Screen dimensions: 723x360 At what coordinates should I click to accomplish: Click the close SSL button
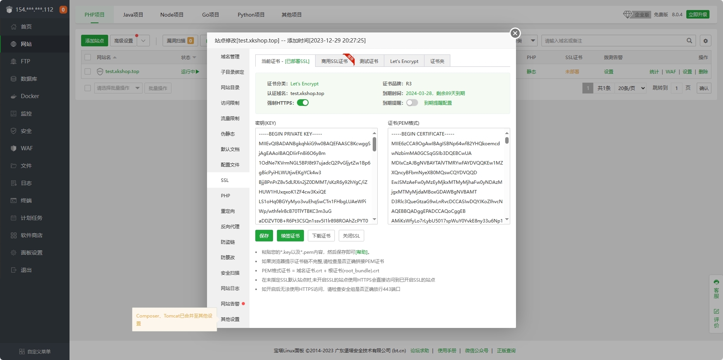tap(351, 236)
